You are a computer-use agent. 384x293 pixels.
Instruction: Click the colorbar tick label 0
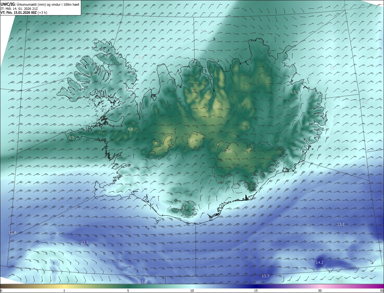click(1, 291)
